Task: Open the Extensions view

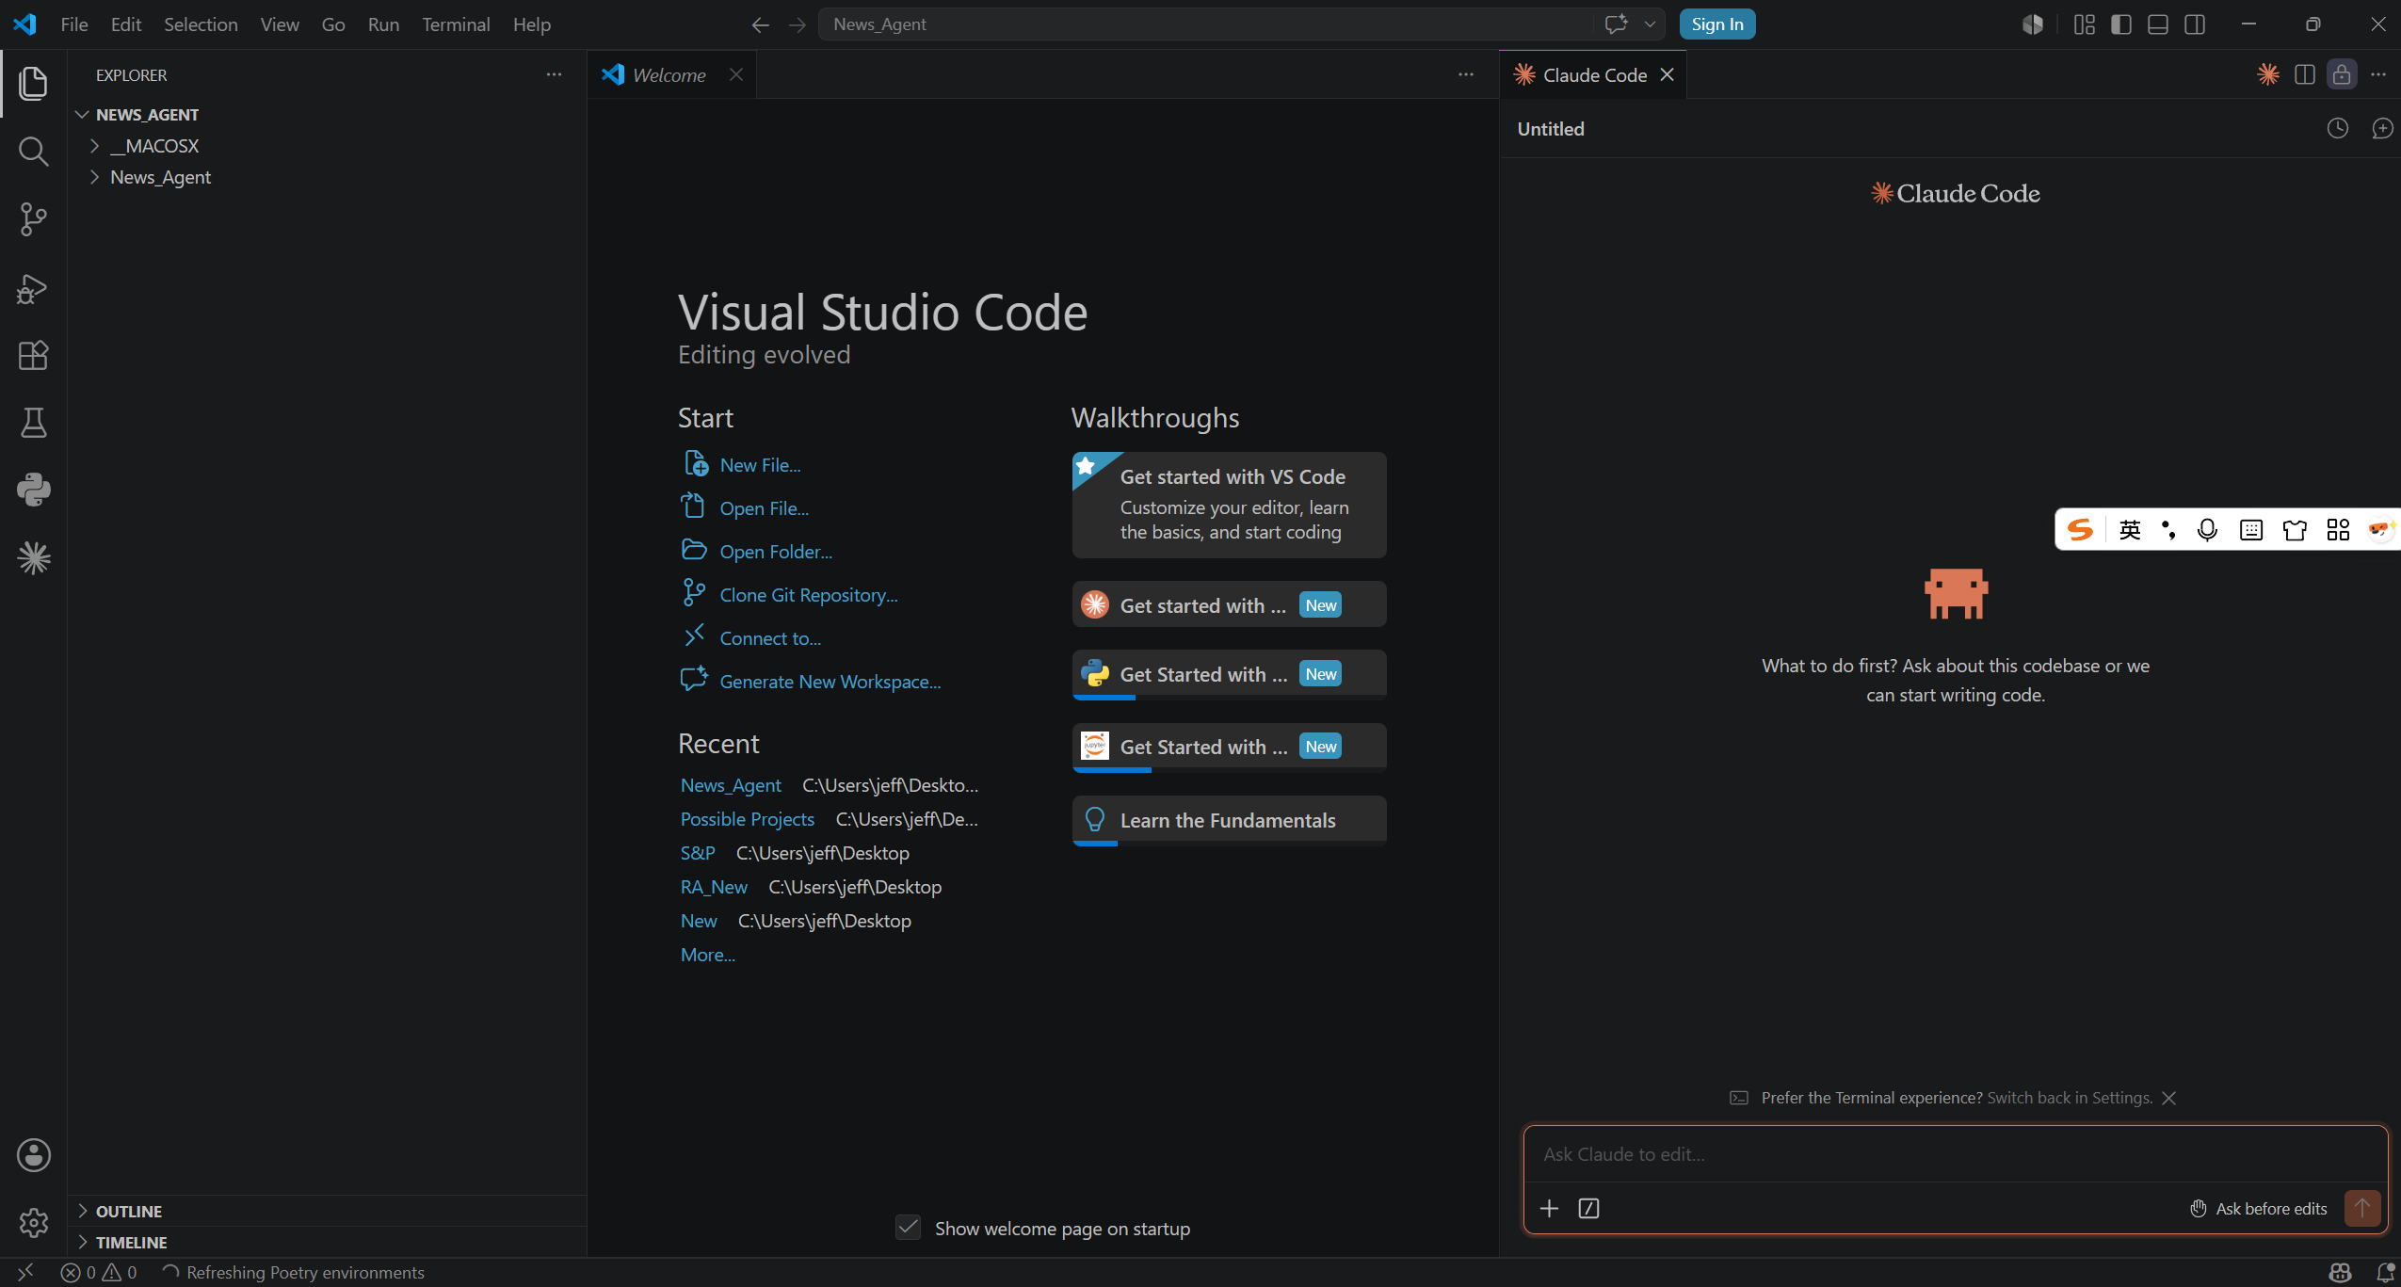Action: [33, 355]
